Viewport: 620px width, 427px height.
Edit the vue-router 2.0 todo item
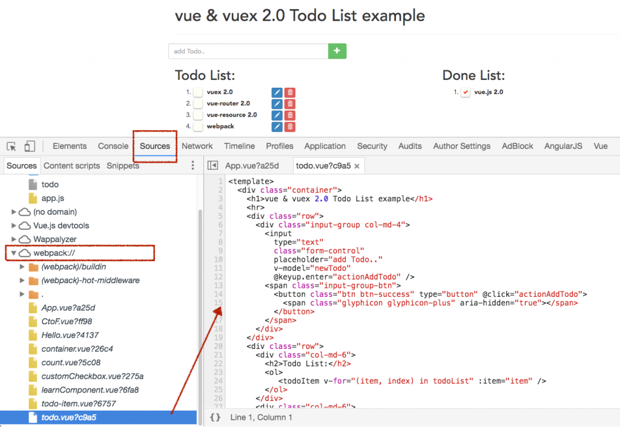tap(277, 104)
